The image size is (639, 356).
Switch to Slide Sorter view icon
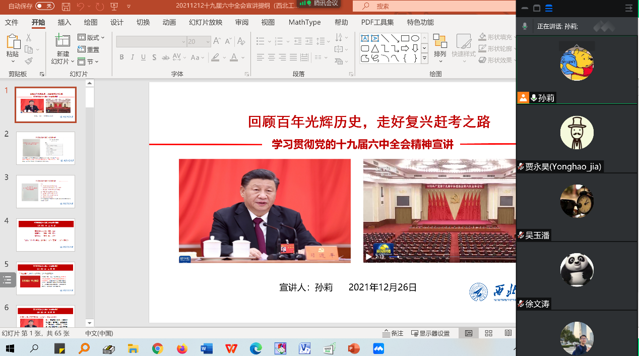(488, 333)
